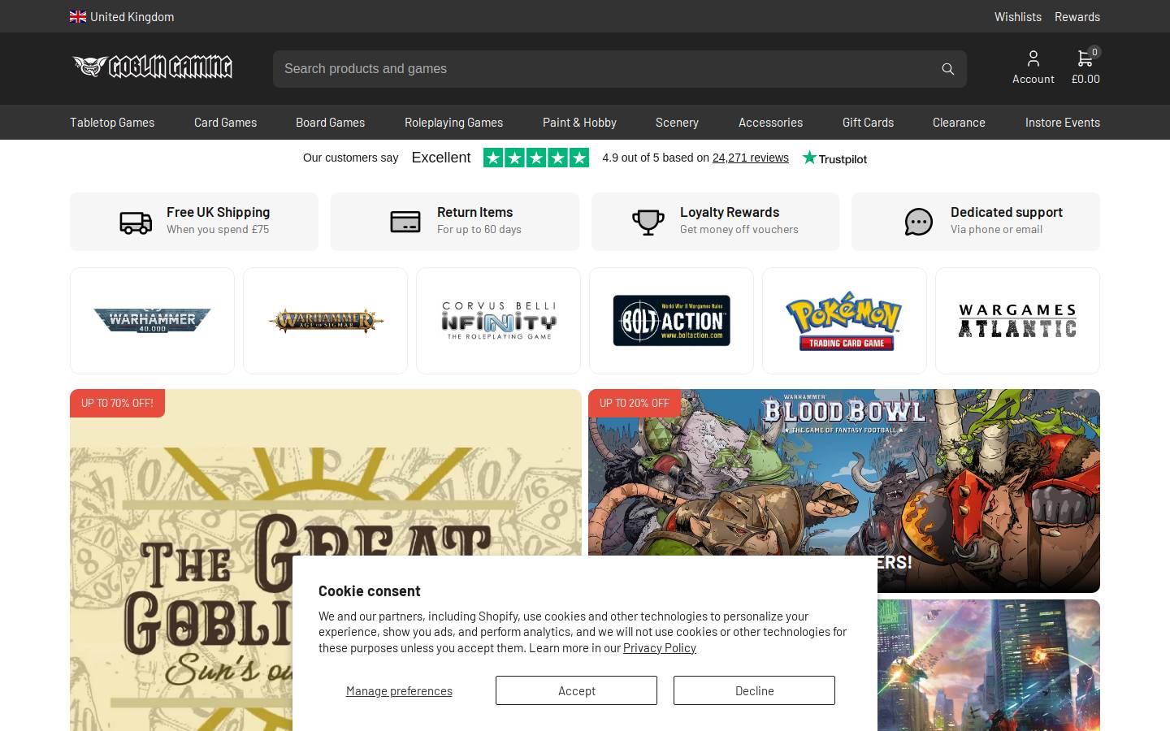Click the Free UK Shipping heading
Viewport: 1170px width, 731px height.
[218, 212]
